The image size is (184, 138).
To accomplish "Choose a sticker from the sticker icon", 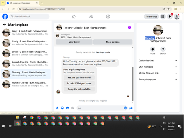I will click(x=68, y=108).
